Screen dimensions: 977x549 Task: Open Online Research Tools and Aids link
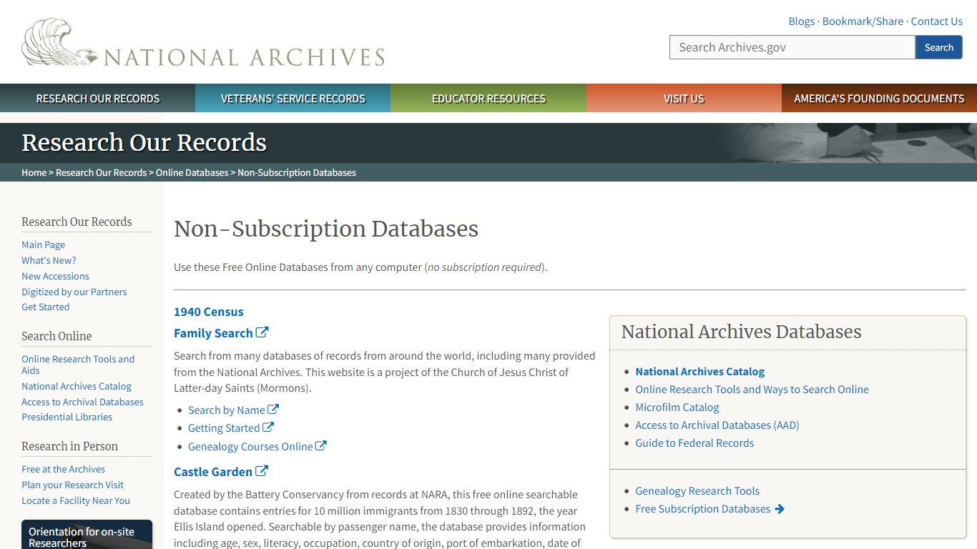point(78,365)
